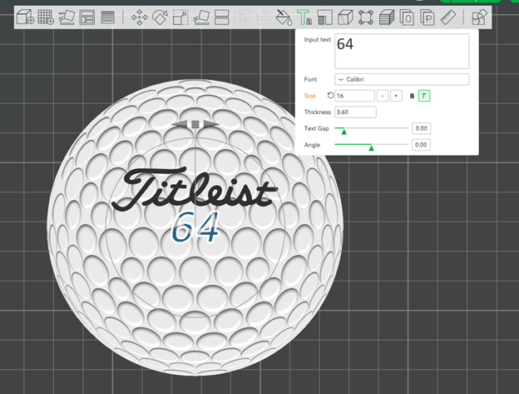This screenshot has height=394, width=519.
Task: Select the Scale tool
Action: pyautogui.click(x=180, y=17)
